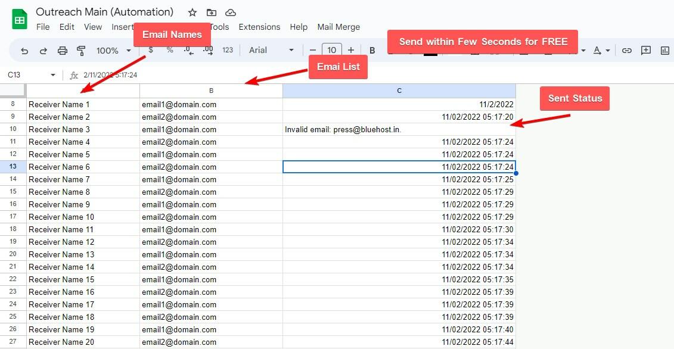Open the Insert menu
Screen dimensions: 674x349
pyautogui.click(x=123, y=27)
